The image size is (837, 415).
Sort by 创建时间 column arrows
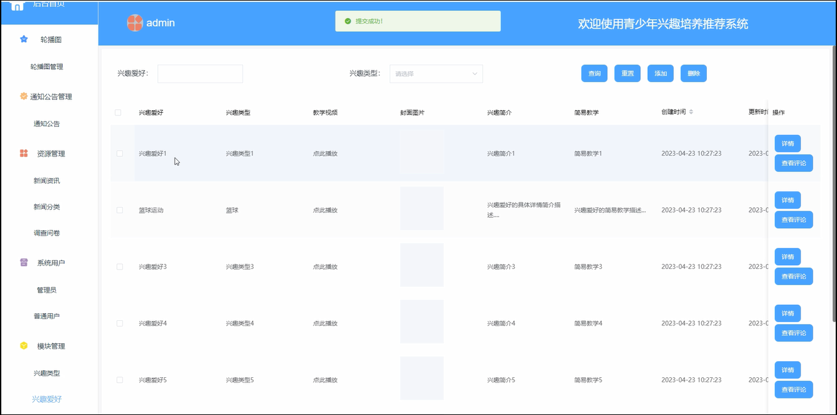pyautogui.click(x=691, y=112)
